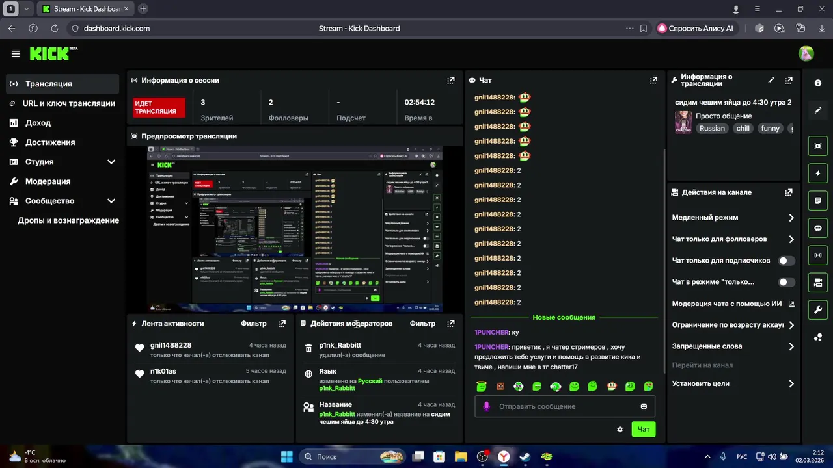Open the hamburger menu next to Kick logo

(x=16, y=54)
